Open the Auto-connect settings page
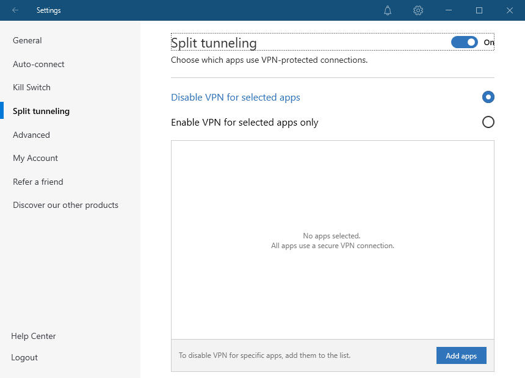The height and width of the screenshot is (378, 525). (x=37, y=64)
